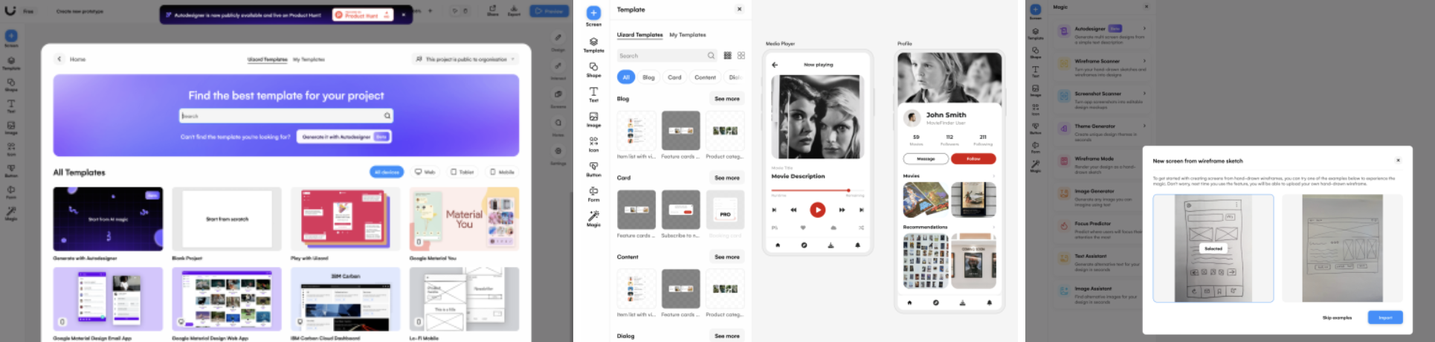Click the back arrow in the Media Player screen

coord(775,65)
